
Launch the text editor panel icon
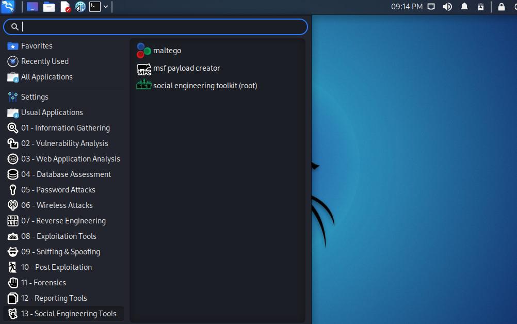click(66, 7)
